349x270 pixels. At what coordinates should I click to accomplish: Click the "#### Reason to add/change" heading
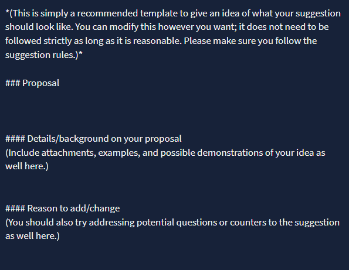point(63,209)
